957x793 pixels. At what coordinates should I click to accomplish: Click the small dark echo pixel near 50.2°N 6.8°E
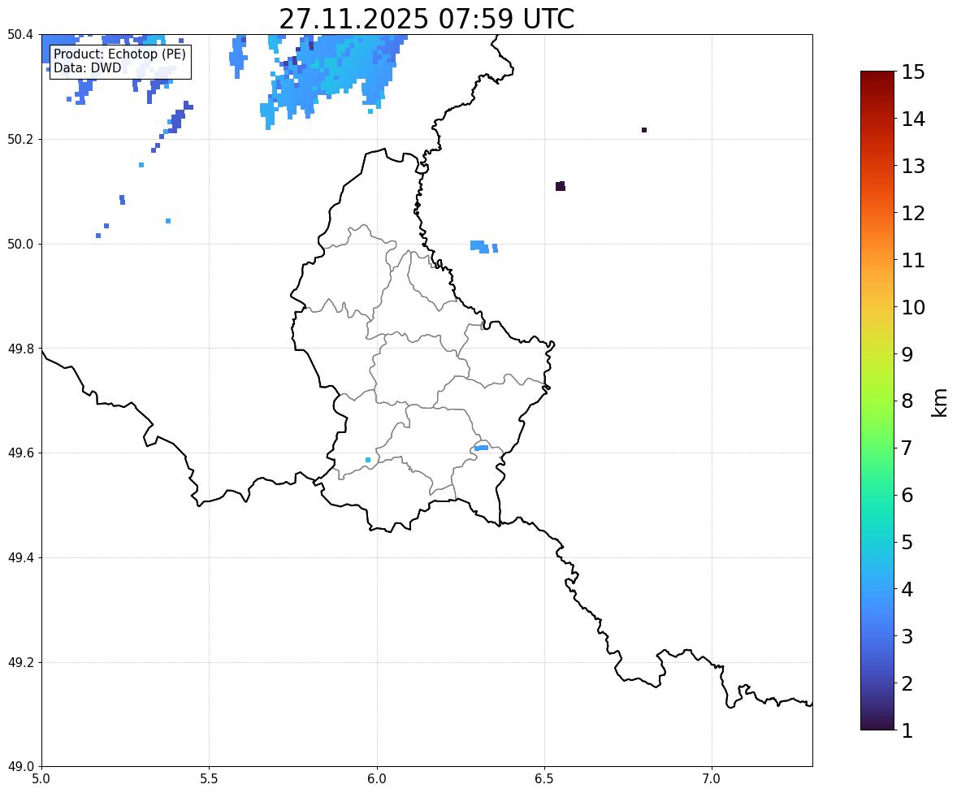coord(644,130)
